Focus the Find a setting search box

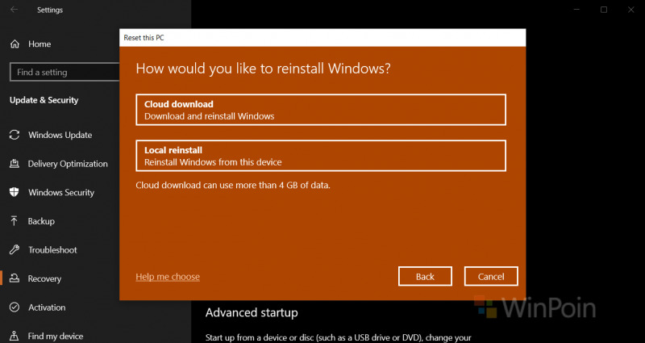pyautogui.click(x=64, y=72)
